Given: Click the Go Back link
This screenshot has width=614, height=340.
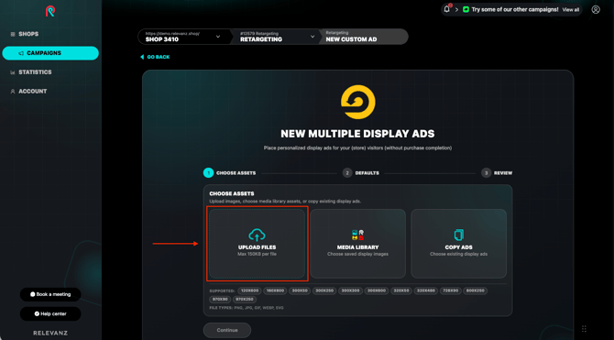Looking at the screenshot, I should point(155,57).
